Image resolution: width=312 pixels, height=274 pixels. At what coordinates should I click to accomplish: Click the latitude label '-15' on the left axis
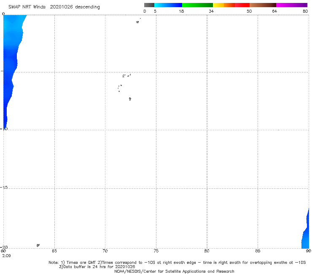(4, 188)
